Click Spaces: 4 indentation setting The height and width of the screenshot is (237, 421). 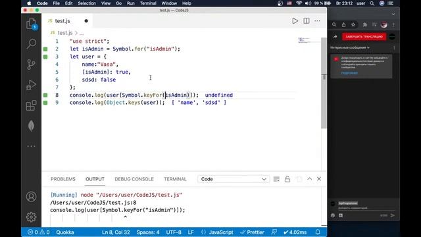pos(148,232)
